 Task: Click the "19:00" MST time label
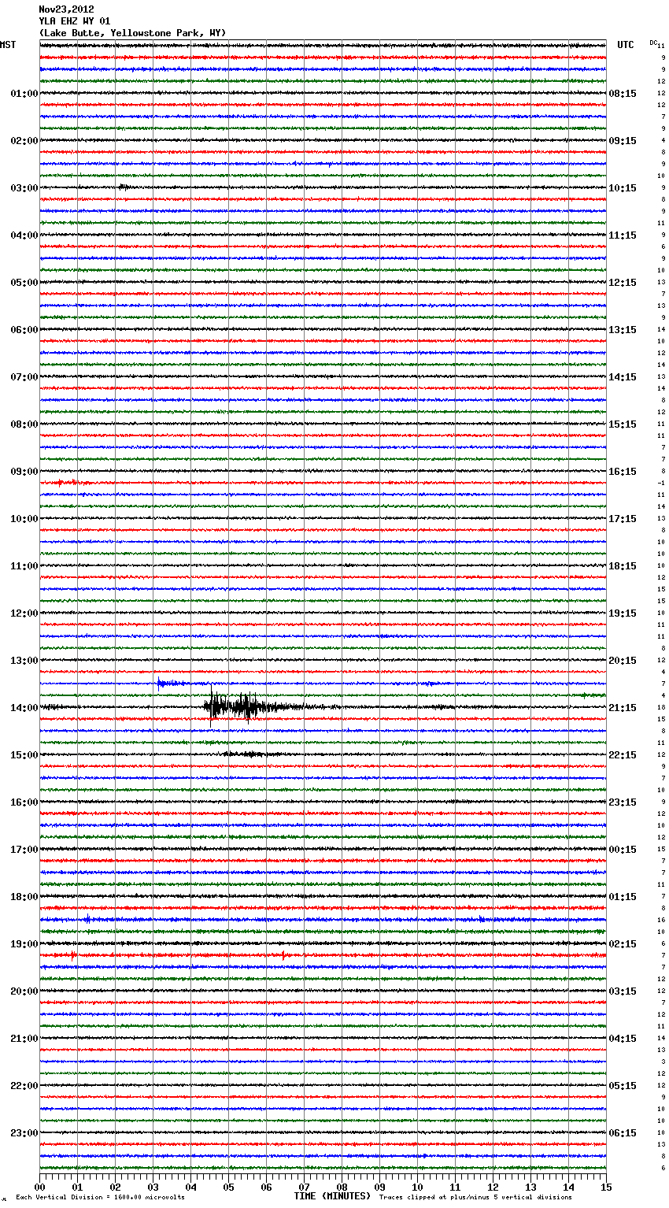pos(24,944)
